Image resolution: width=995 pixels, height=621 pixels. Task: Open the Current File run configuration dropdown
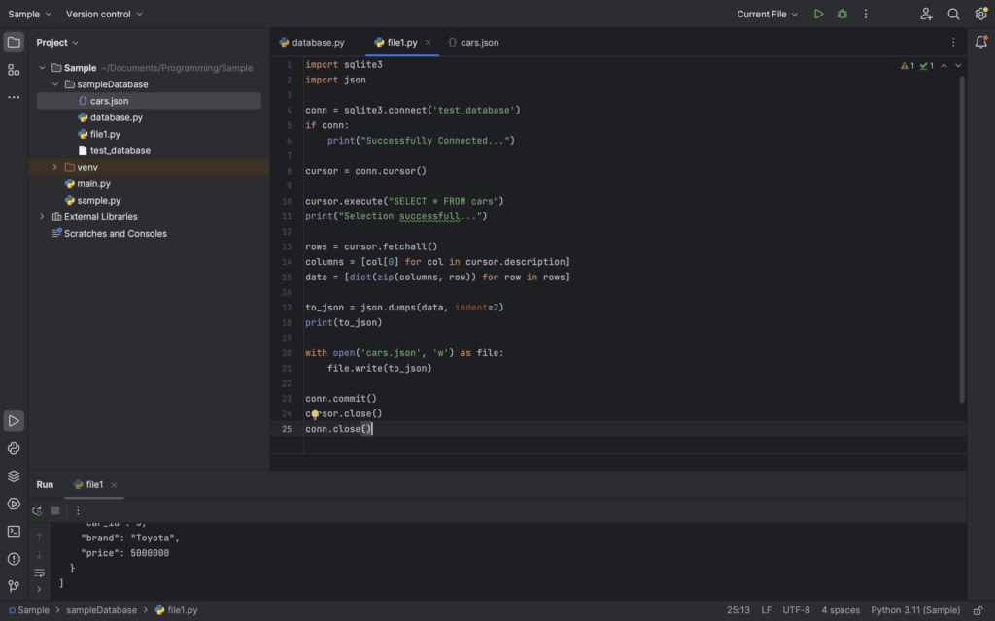(x=767, y=14)
